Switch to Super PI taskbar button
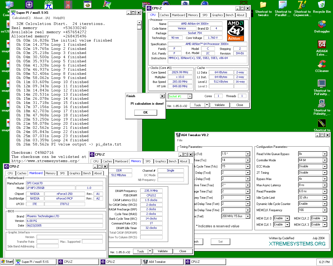 click(36, 262)
